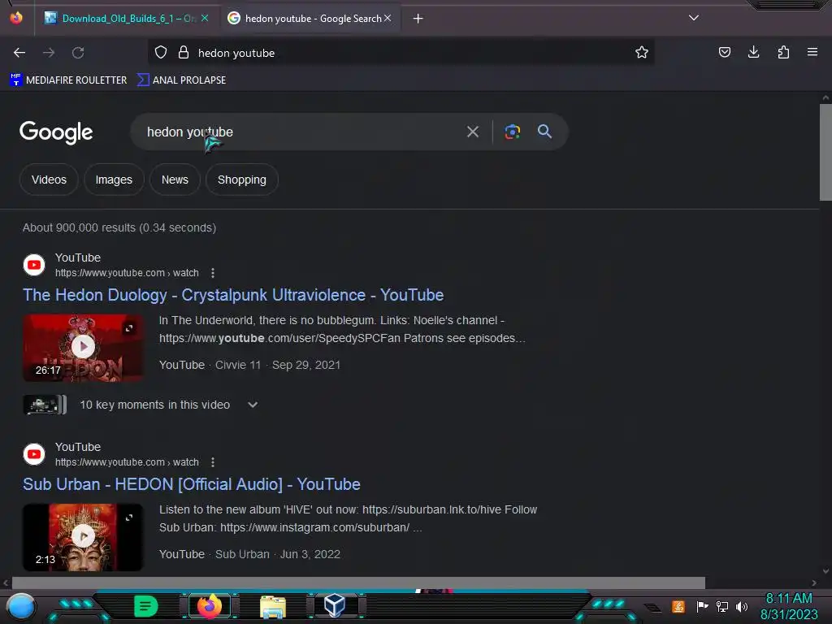The image size is (832, 624).
Task: Close the Download_Old_Builds_6_1 tab
Action: click(205, 18)
